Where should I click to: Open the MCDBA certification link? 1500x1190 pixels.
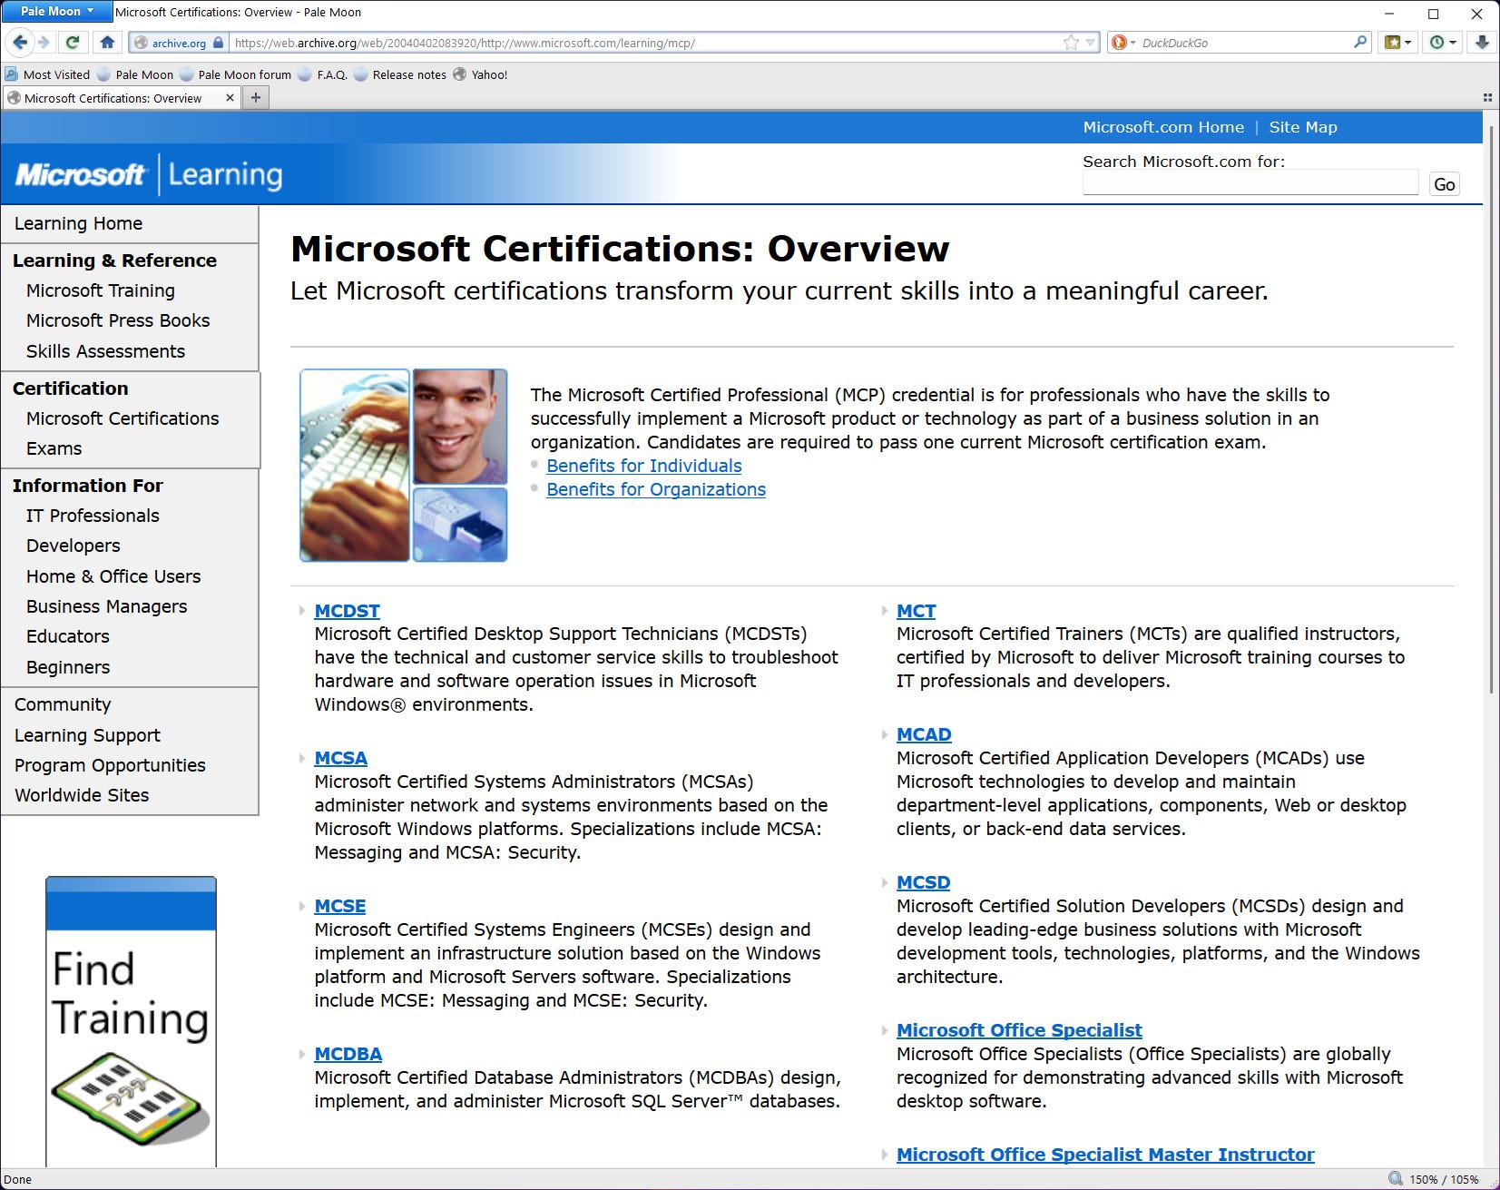348,1054
